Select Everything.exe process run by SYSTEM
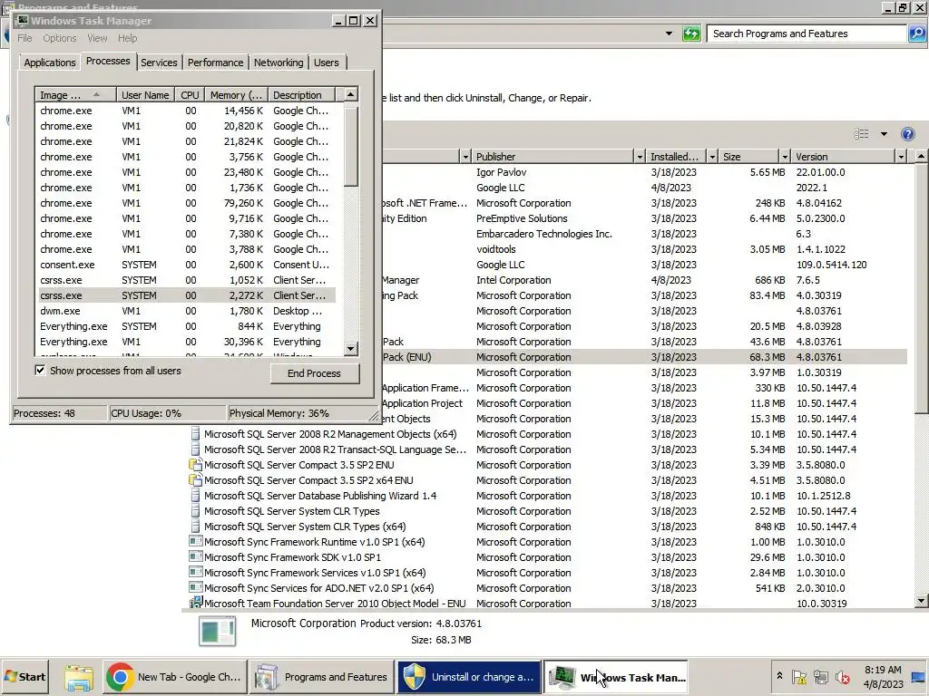The height and width of the screenshot is (696, 929). tap(185, 326)
